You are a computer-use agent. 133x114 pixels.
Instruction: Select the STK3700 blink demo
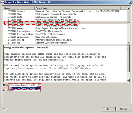(x=15, y=14)
